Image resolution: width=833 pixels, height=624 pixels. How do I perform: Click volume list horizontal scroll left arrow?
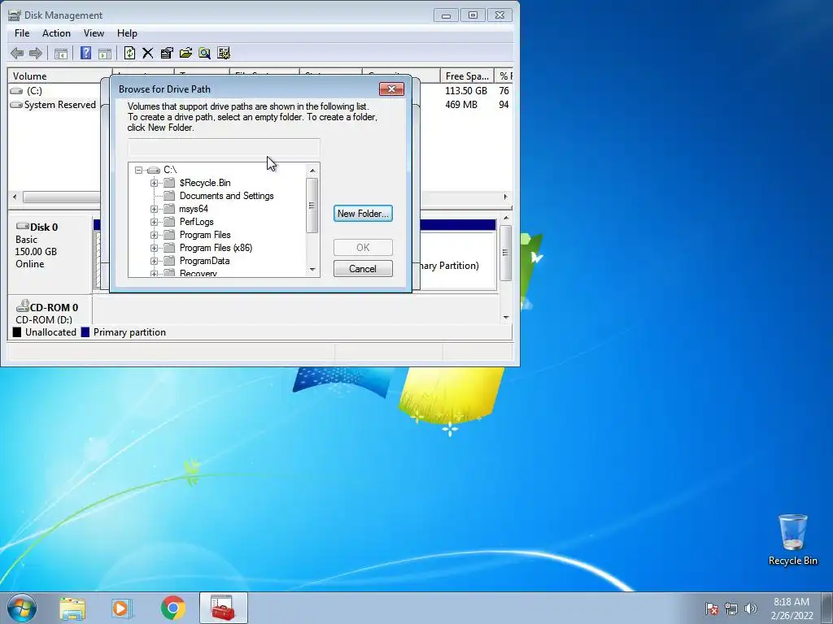point(15,197)
